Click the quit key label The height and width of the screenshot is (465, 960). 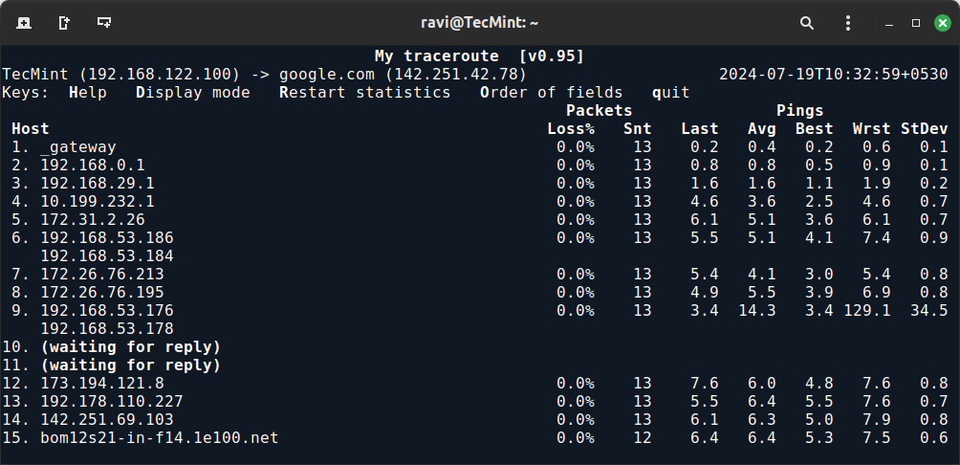(x=671, y=93)
